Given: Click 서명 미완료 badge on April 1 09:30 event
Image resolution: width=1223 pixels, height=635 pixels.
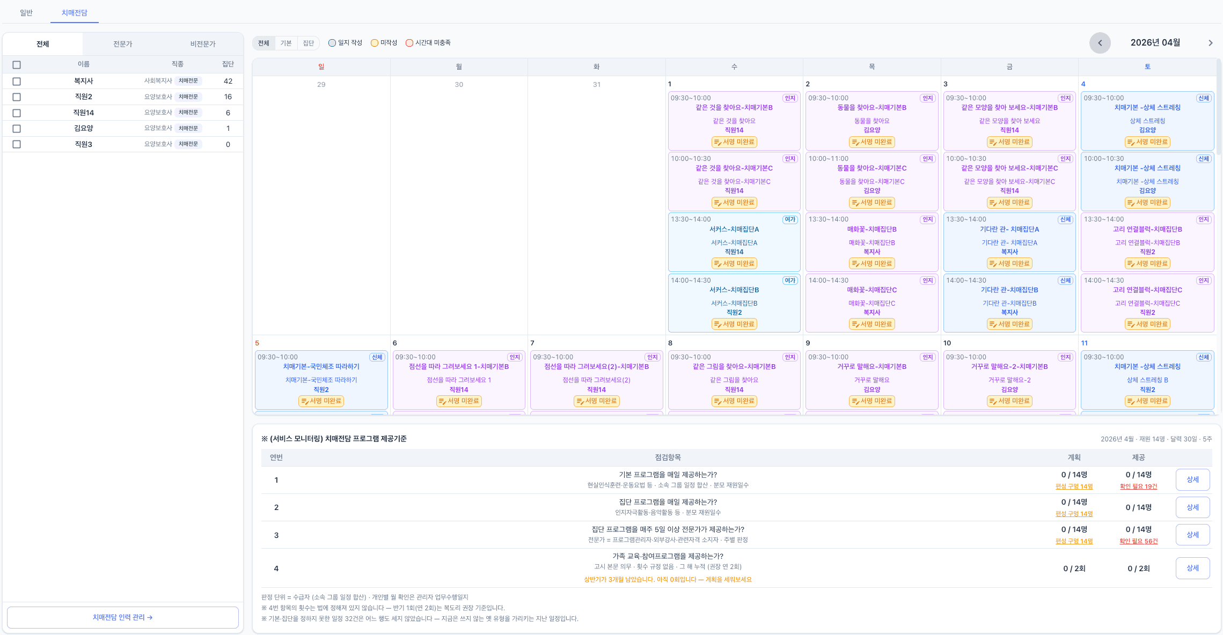Looking at the screenshot, I should tap(734, 142).
